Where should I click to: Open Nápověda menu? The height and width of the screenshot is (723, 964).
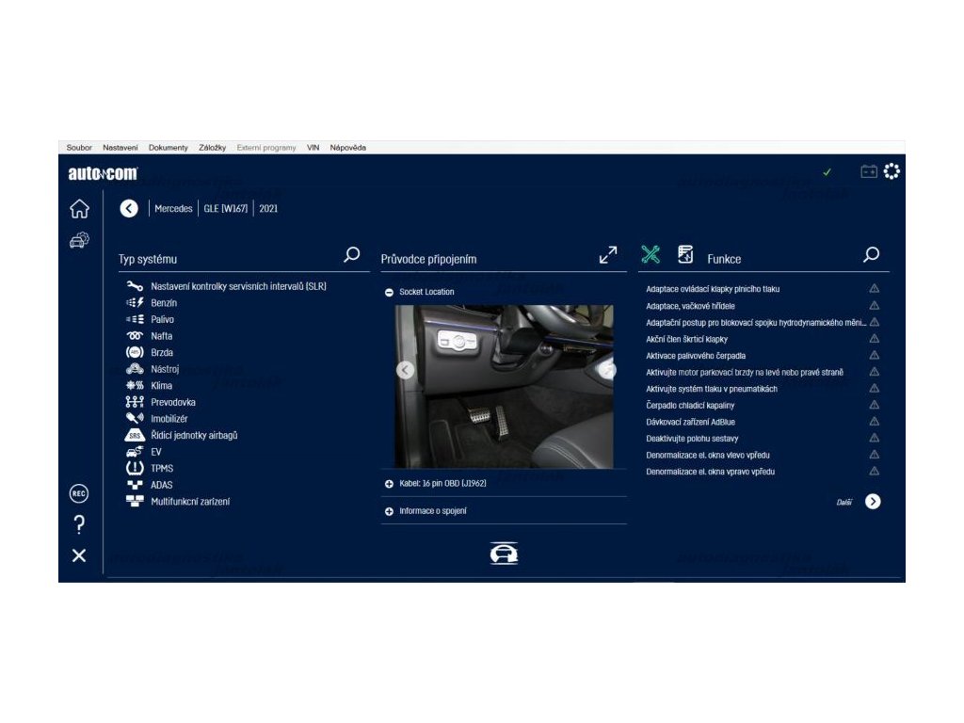tap(347, 148)
